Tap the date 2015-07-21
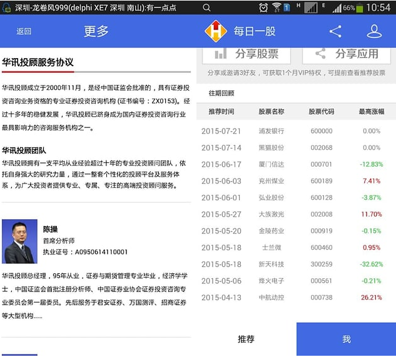This screenshot has width=396, height=357. [221, 131]
